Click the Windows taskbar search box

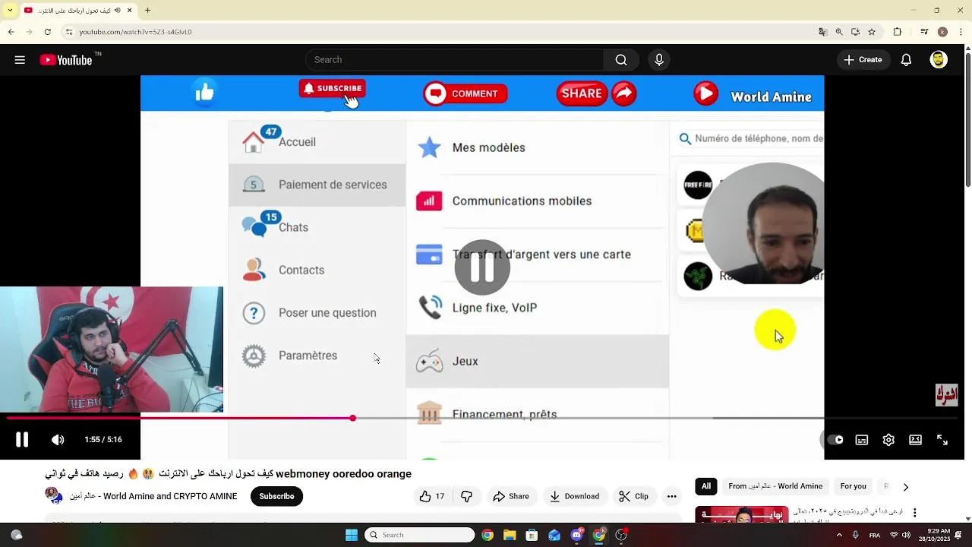coord(420,535)
